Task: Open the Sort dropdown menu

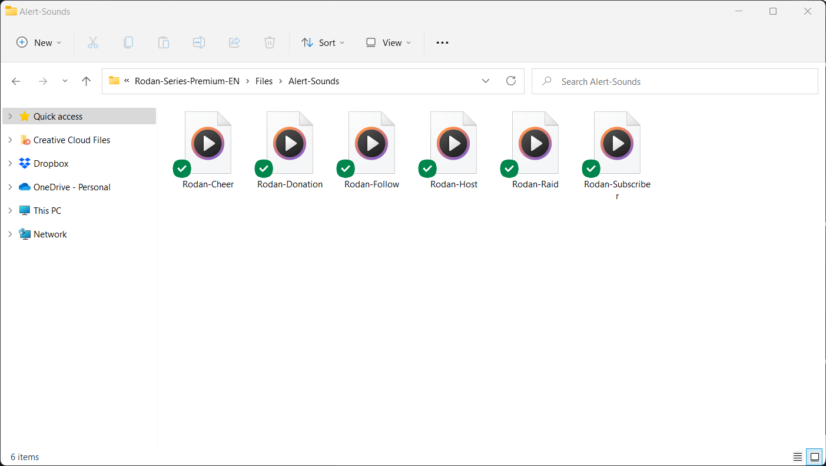Action: (323, 42)
